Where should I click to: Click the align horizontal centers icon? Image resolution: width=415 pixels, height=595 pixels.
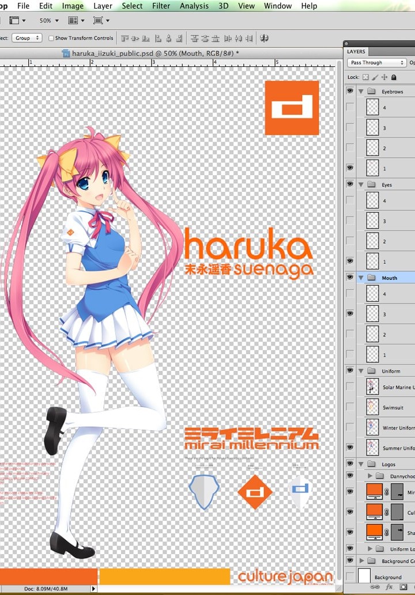168,39
